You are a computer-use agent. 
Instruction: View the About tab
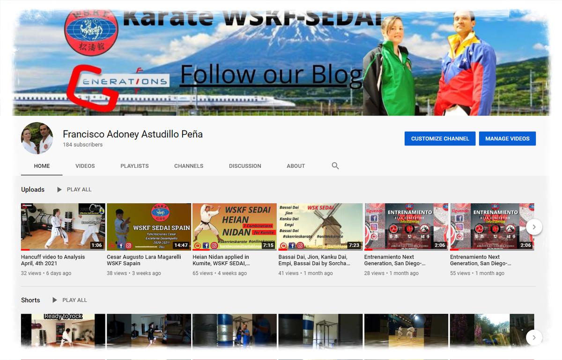296,166
